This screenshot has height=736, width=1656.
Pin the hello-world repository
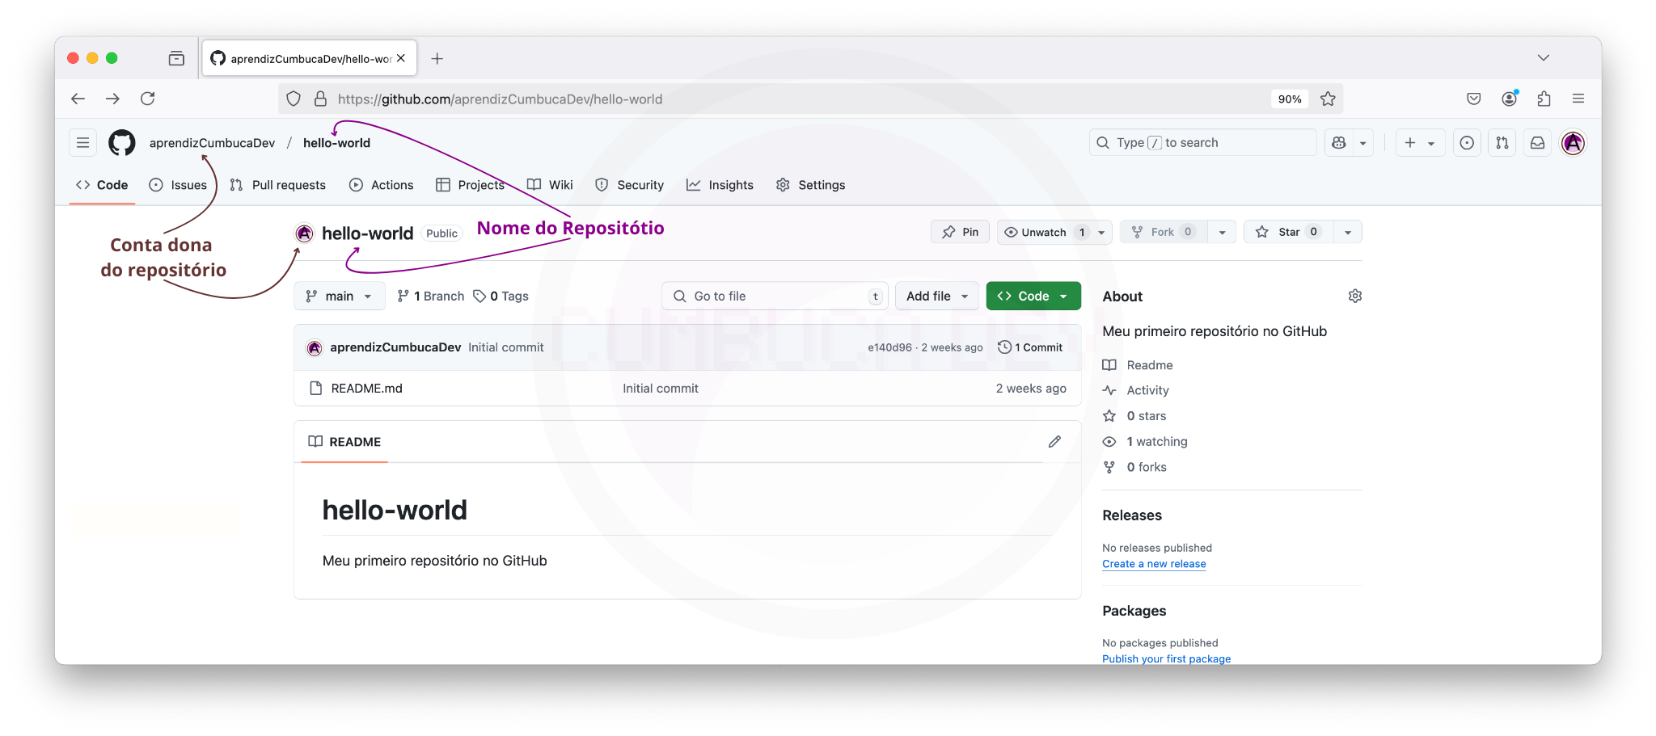[x=960, y=232]
